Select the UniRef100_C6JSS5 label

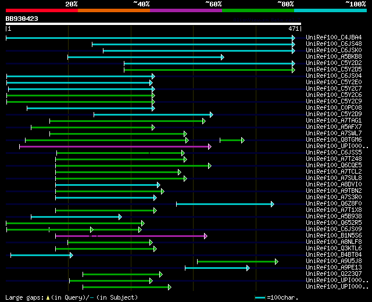[x=334, y=153]
